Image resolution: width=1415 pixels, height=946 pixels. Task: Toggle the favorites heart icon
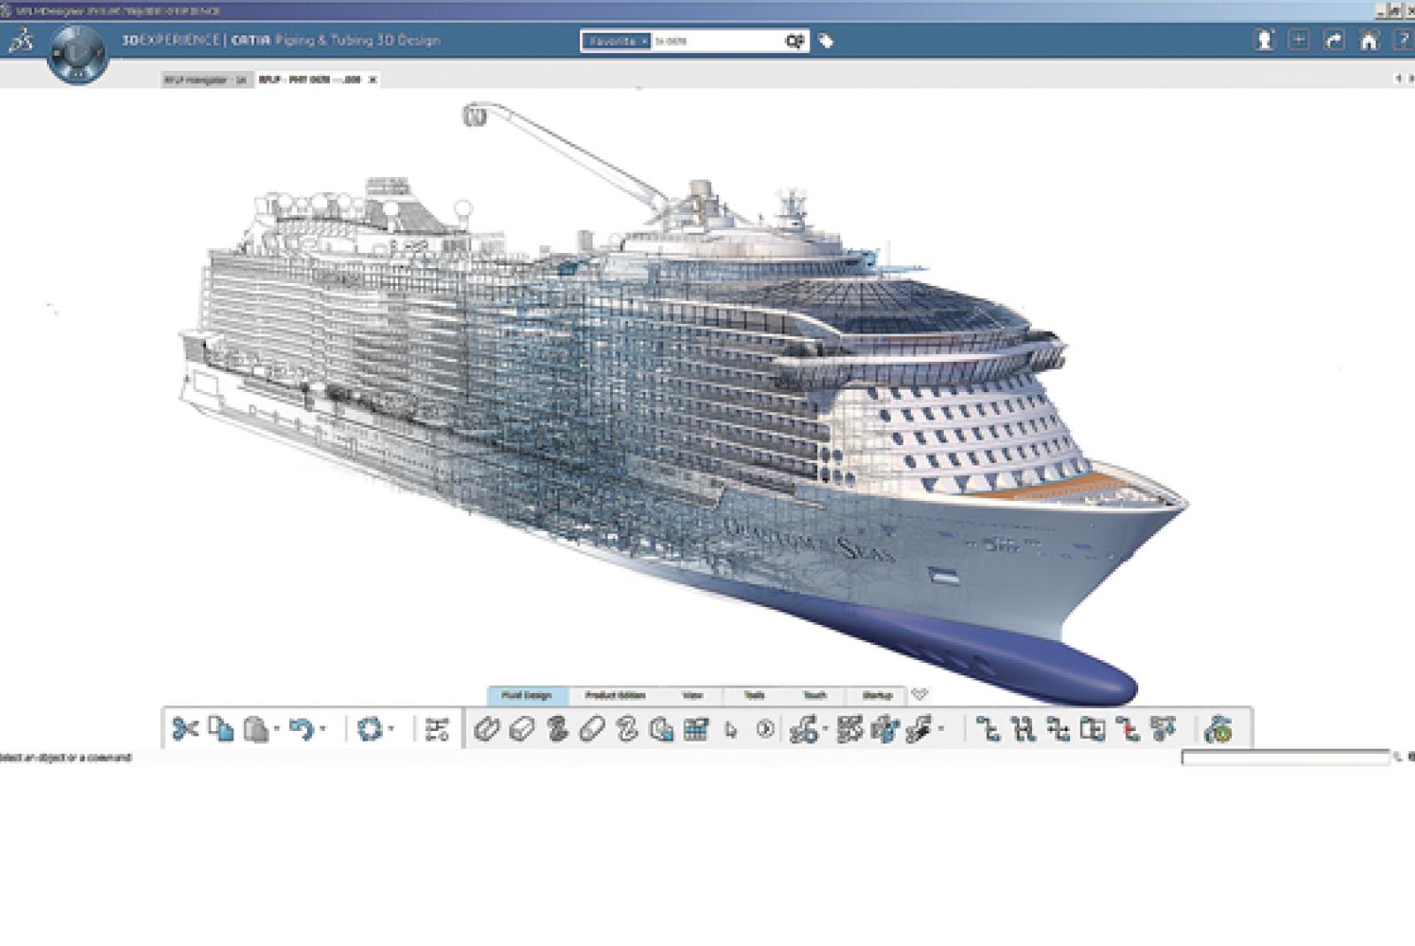[920, 695]
